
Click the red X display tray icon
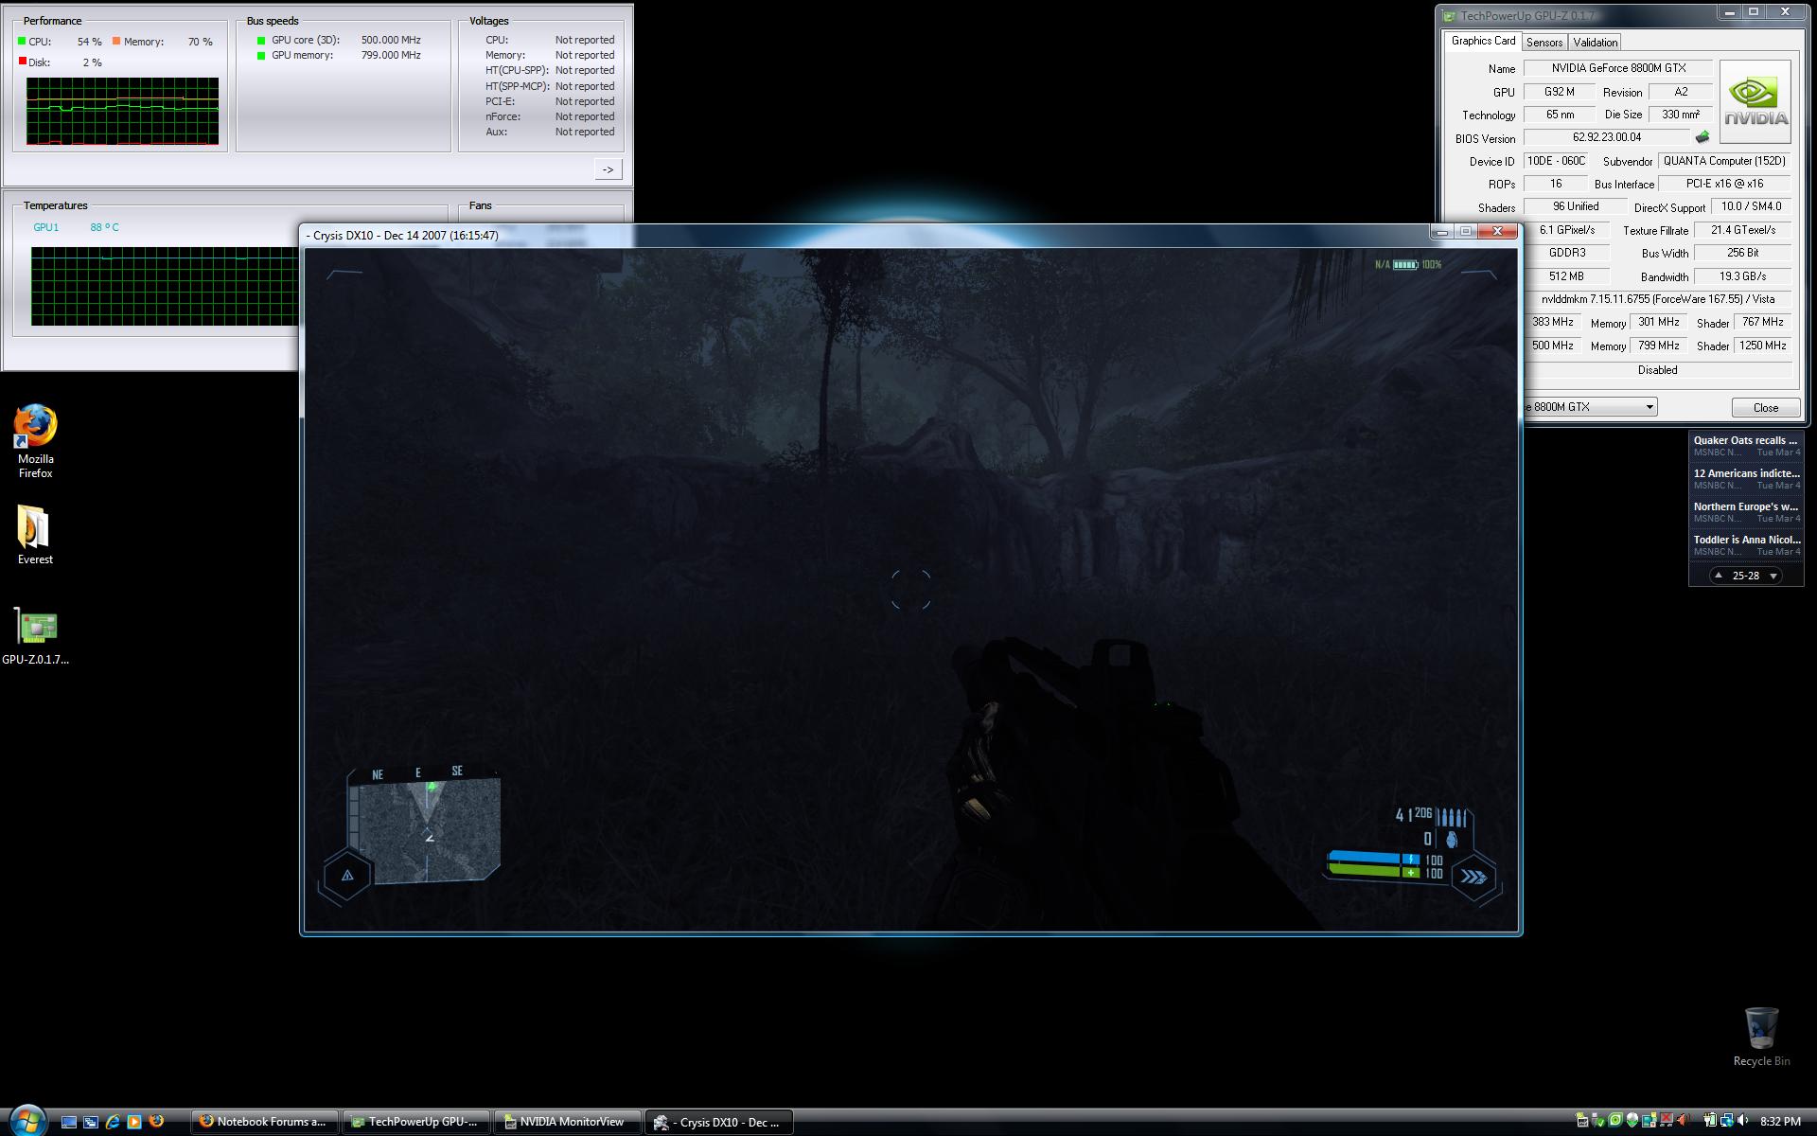[x=1667, y=1120]
